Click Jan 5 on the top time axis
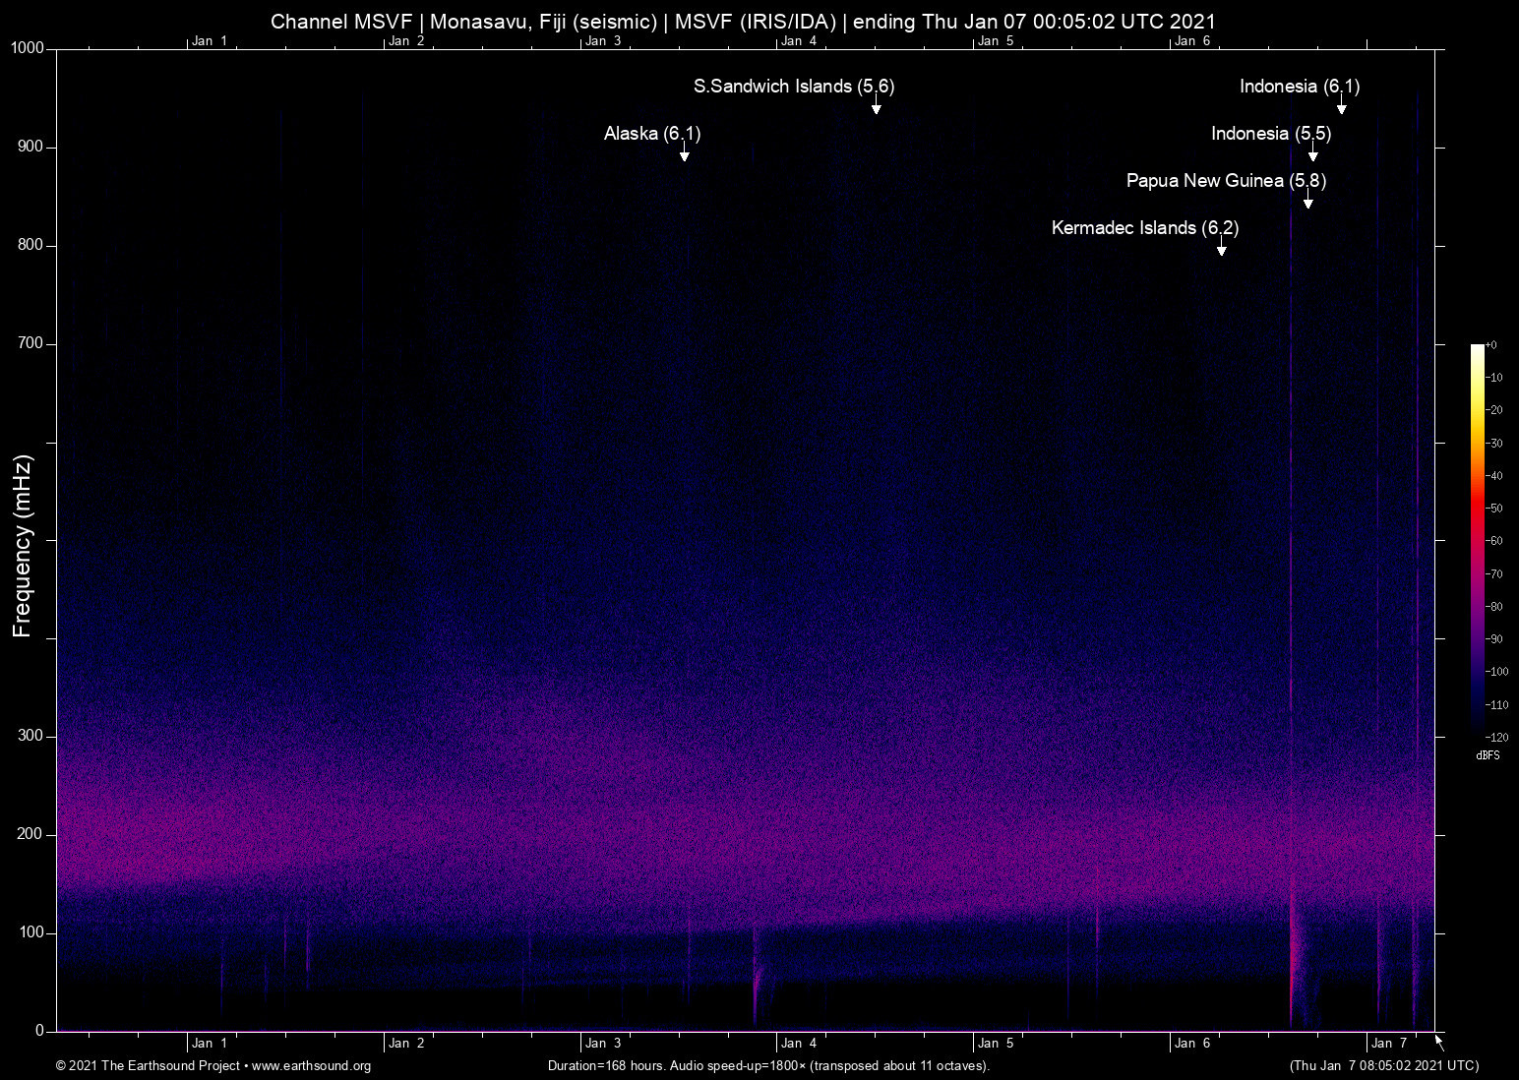The height and width of the screenshot is (1080, 1519). click(x=996, y=40)
